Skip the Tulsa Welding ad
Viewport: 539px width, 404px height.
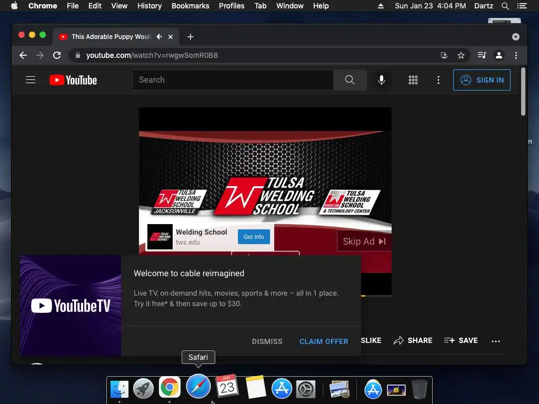pos(364,241)
